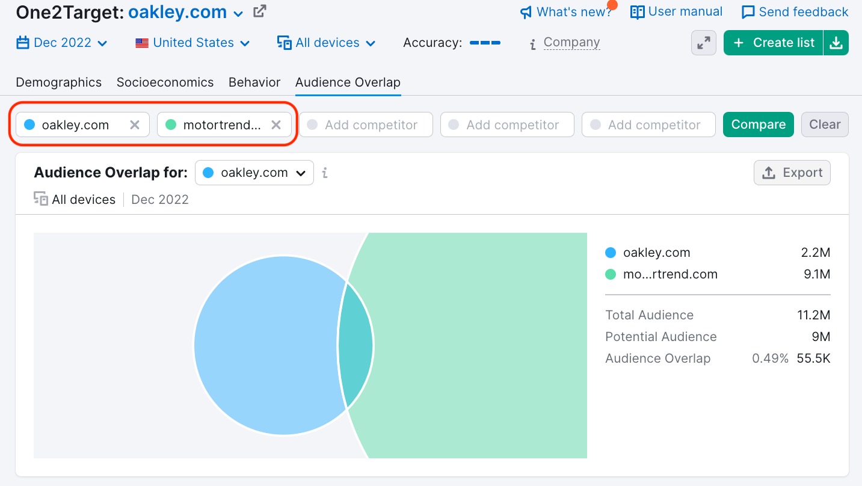
Task: Open What's new announcements
Action: [x=565, y=12]
